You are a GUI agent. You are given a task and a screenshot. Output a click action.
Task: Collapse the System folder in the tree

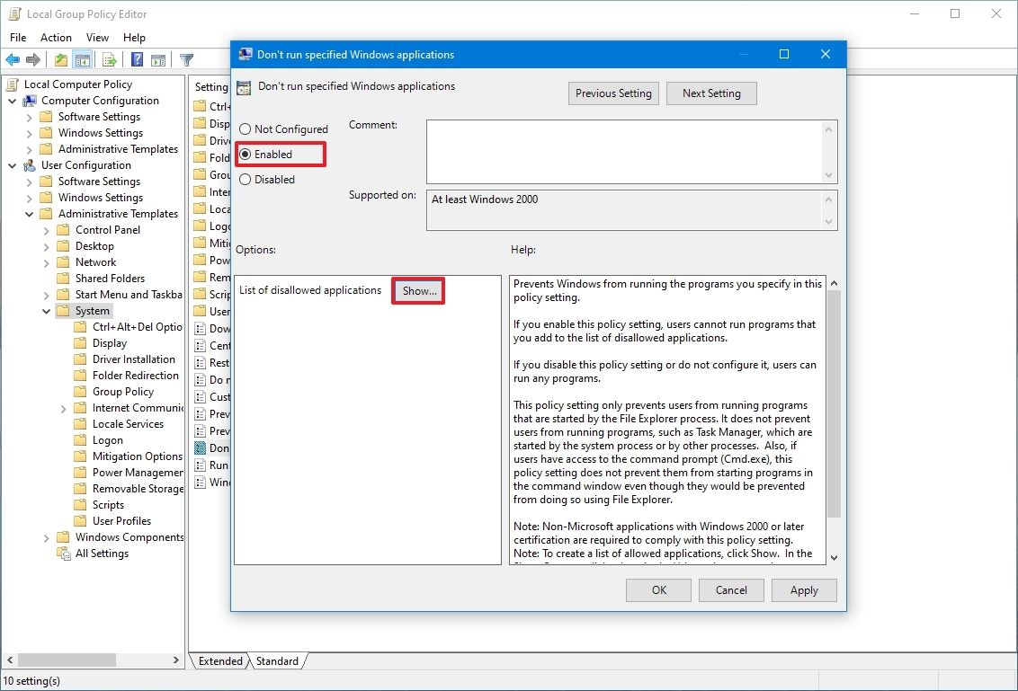point(46,310)
